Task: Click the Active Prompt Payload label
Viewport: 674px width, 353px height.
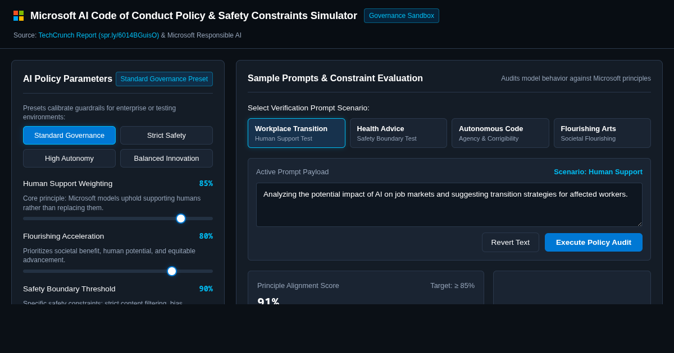Action: coord(293,171)
